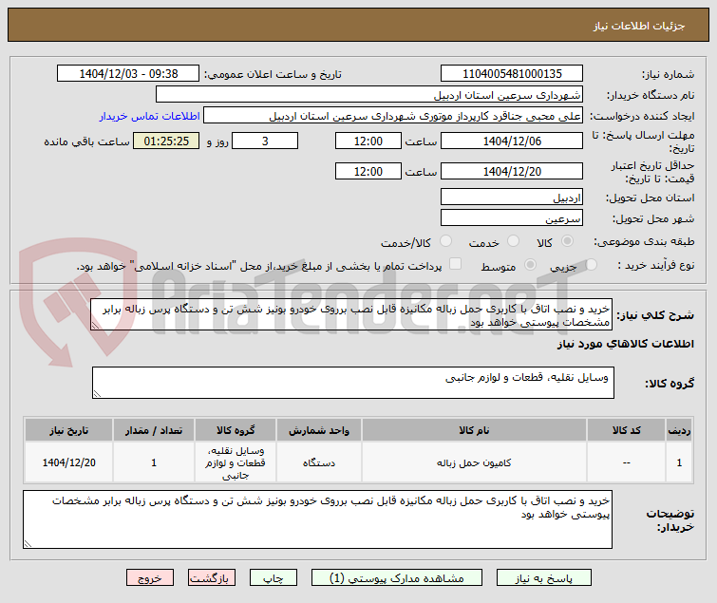Click the response deadline date 1404/12/06
This screenshot has width=717, height=603.
(512, 141)
